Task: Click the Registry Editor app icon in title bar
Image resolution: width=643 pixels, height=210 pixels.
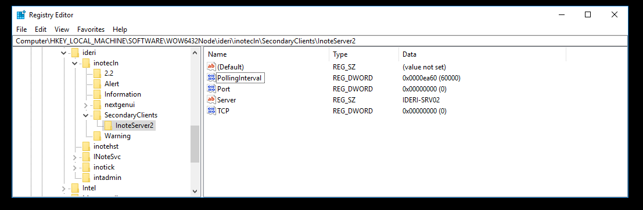Action: pyautogui.click(x=21, y=15)
